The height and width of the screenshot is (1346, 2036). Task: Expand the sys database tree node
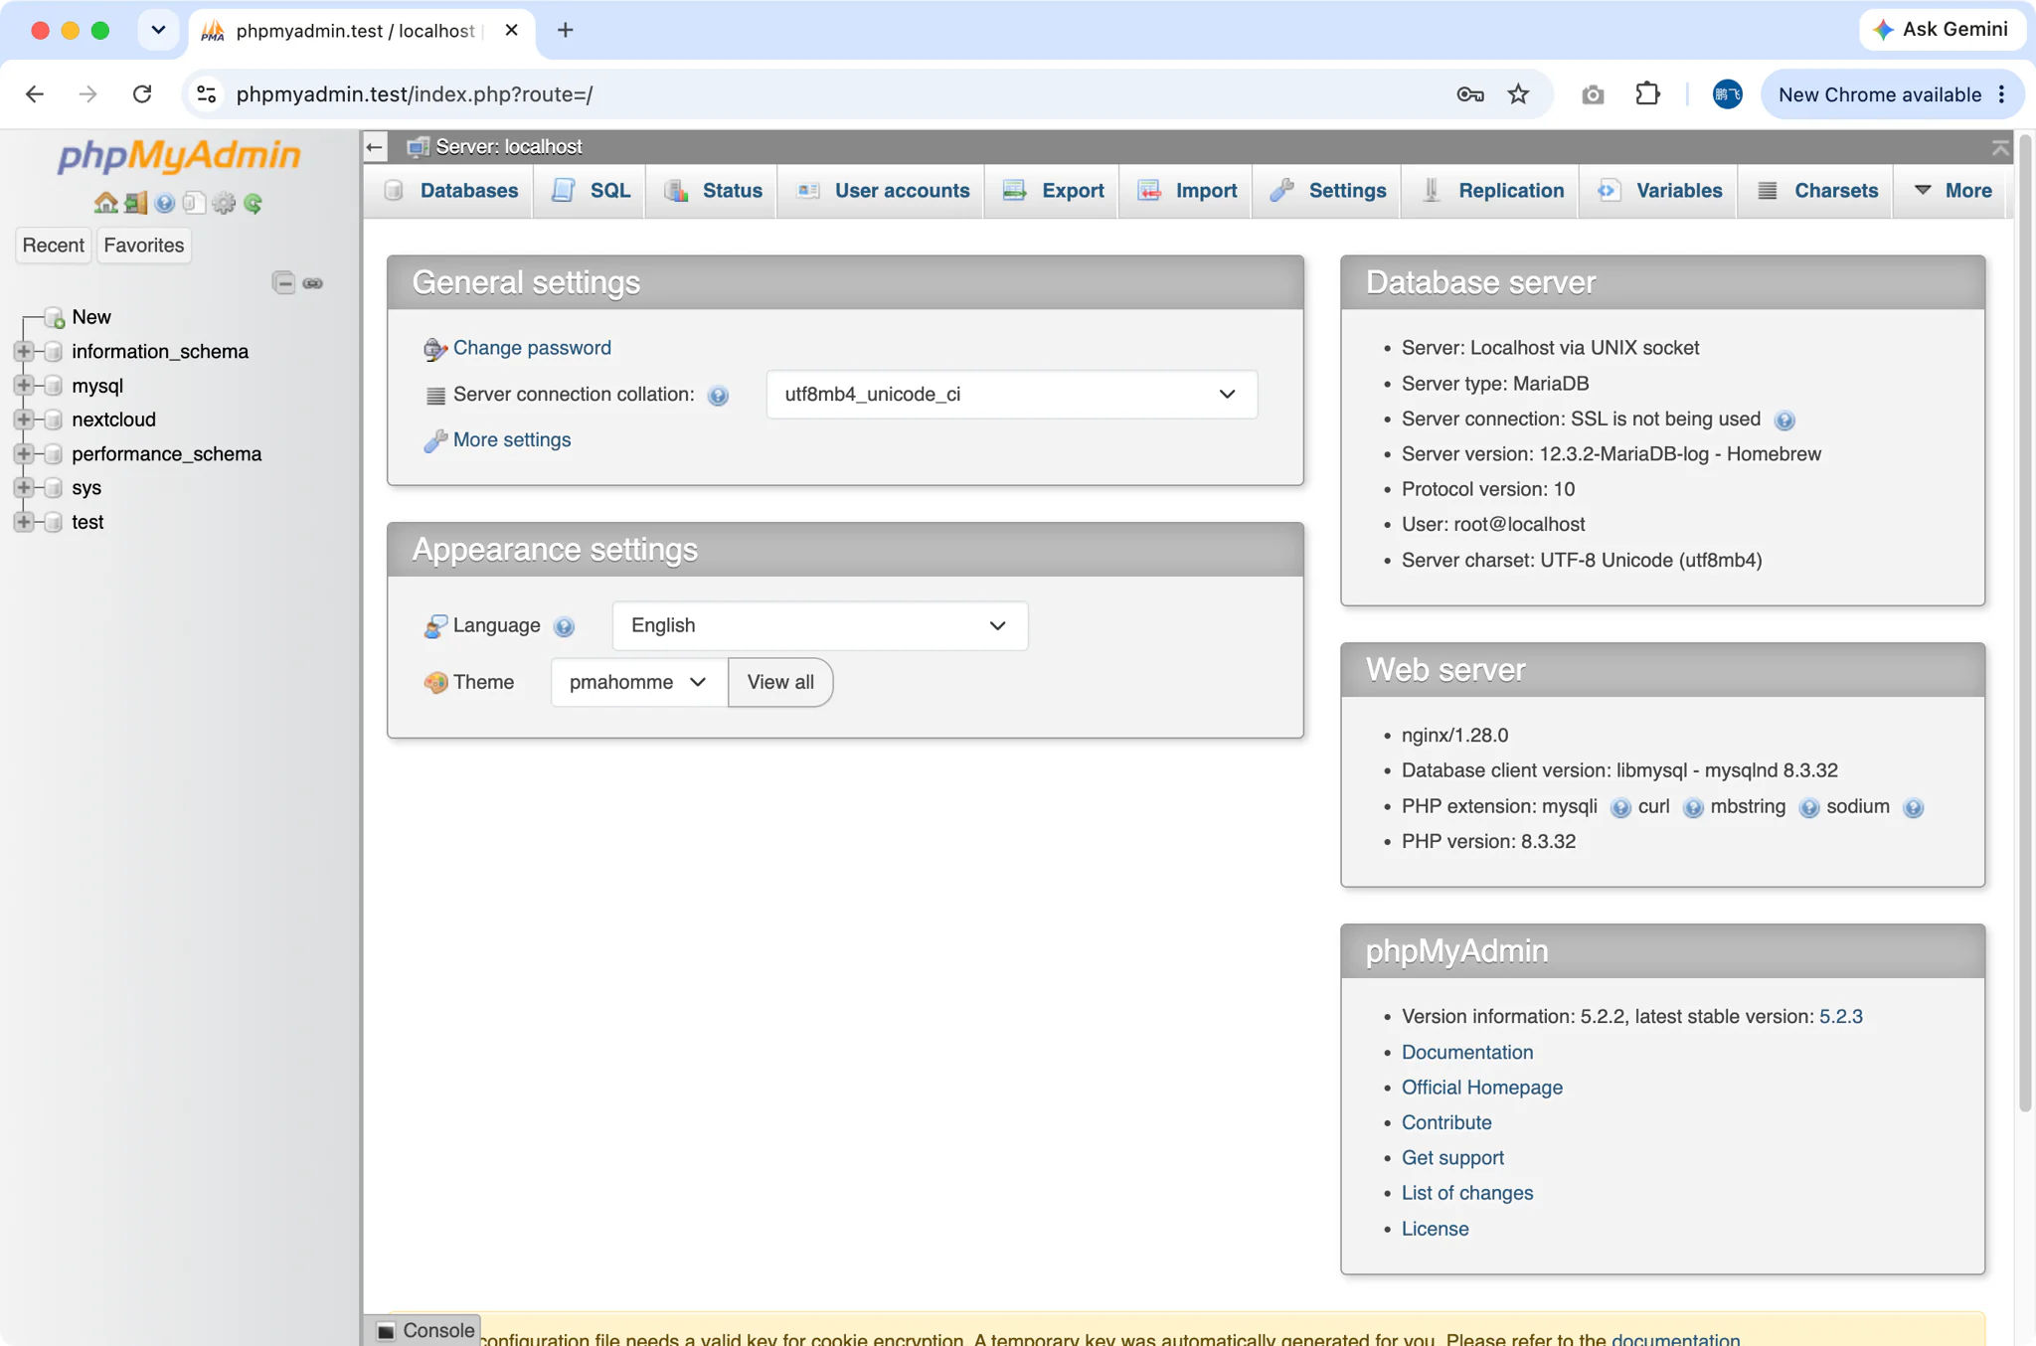pyautogui.click(x=24, y=488)
